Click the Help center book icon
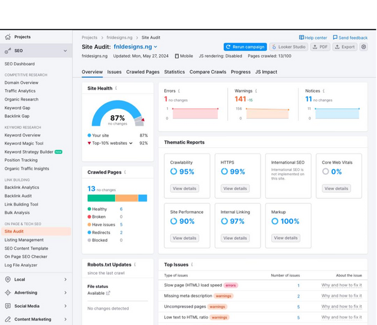 301,37
